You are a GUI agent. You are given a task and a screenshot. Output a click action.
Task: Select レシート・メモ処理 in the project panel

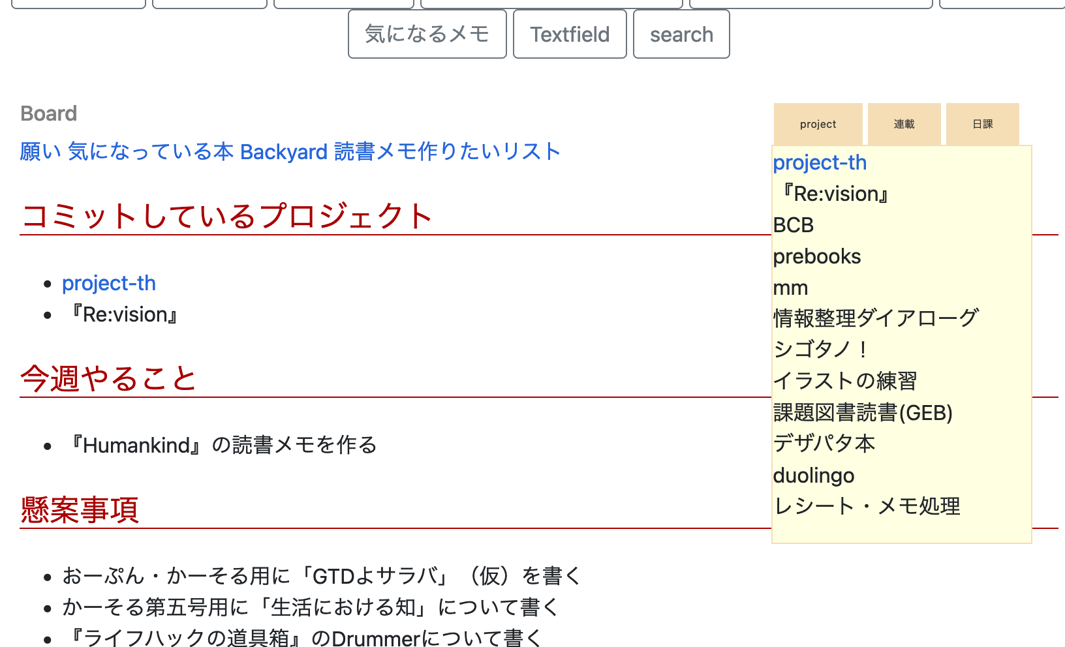click(867, 506)
